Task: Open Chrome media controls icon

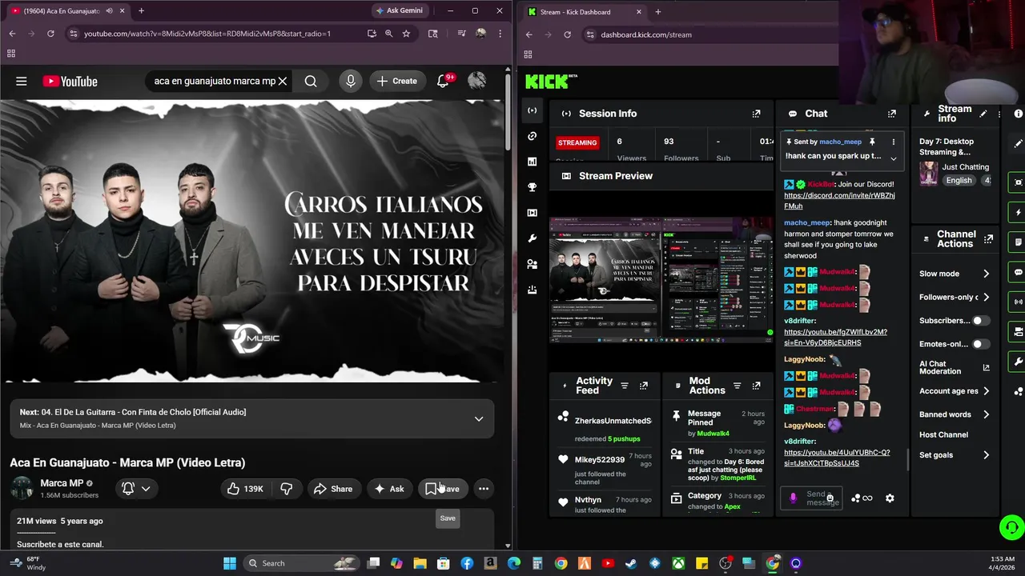Action: [461, 34]
